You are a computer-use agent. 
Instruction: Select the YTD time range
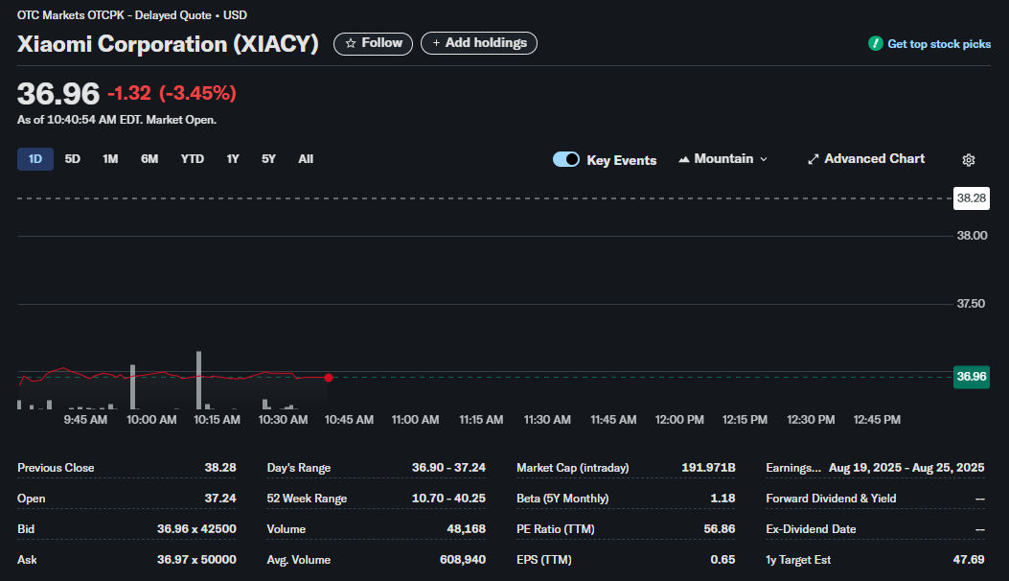[x=193, y=159]
